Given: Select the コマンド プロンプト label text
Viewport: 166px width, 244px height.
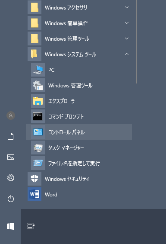Looking at the screenshot, I should 66,116.
